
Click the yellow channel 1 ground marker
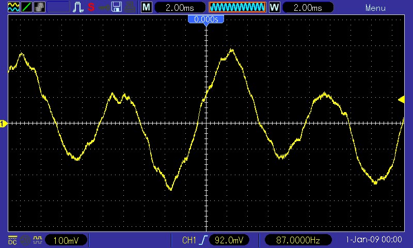(x=4, y=123)
